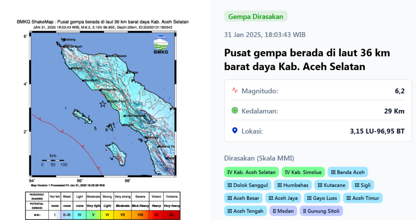Image resolution: width=416 pixels, height=220 pixels.
Task: Click the BMKG logo on map
Action: click(x=161, y=45)
